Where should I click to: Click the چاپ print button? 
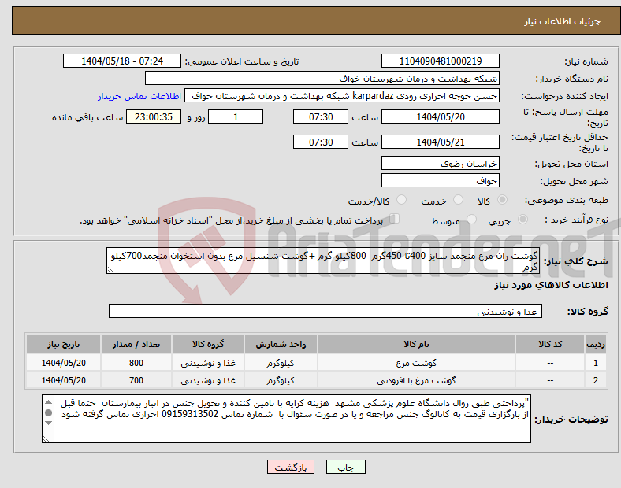[346, 467]
